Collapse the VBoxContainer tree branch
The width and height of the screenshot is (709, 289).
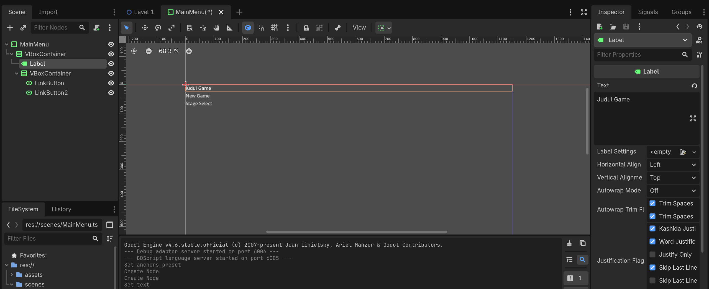(x=11, y=54)
